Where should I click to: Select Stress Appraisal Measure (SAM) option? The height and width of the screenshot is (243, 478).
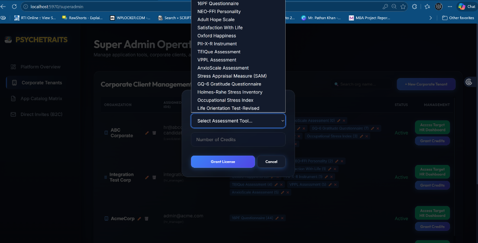coord(238,76)
